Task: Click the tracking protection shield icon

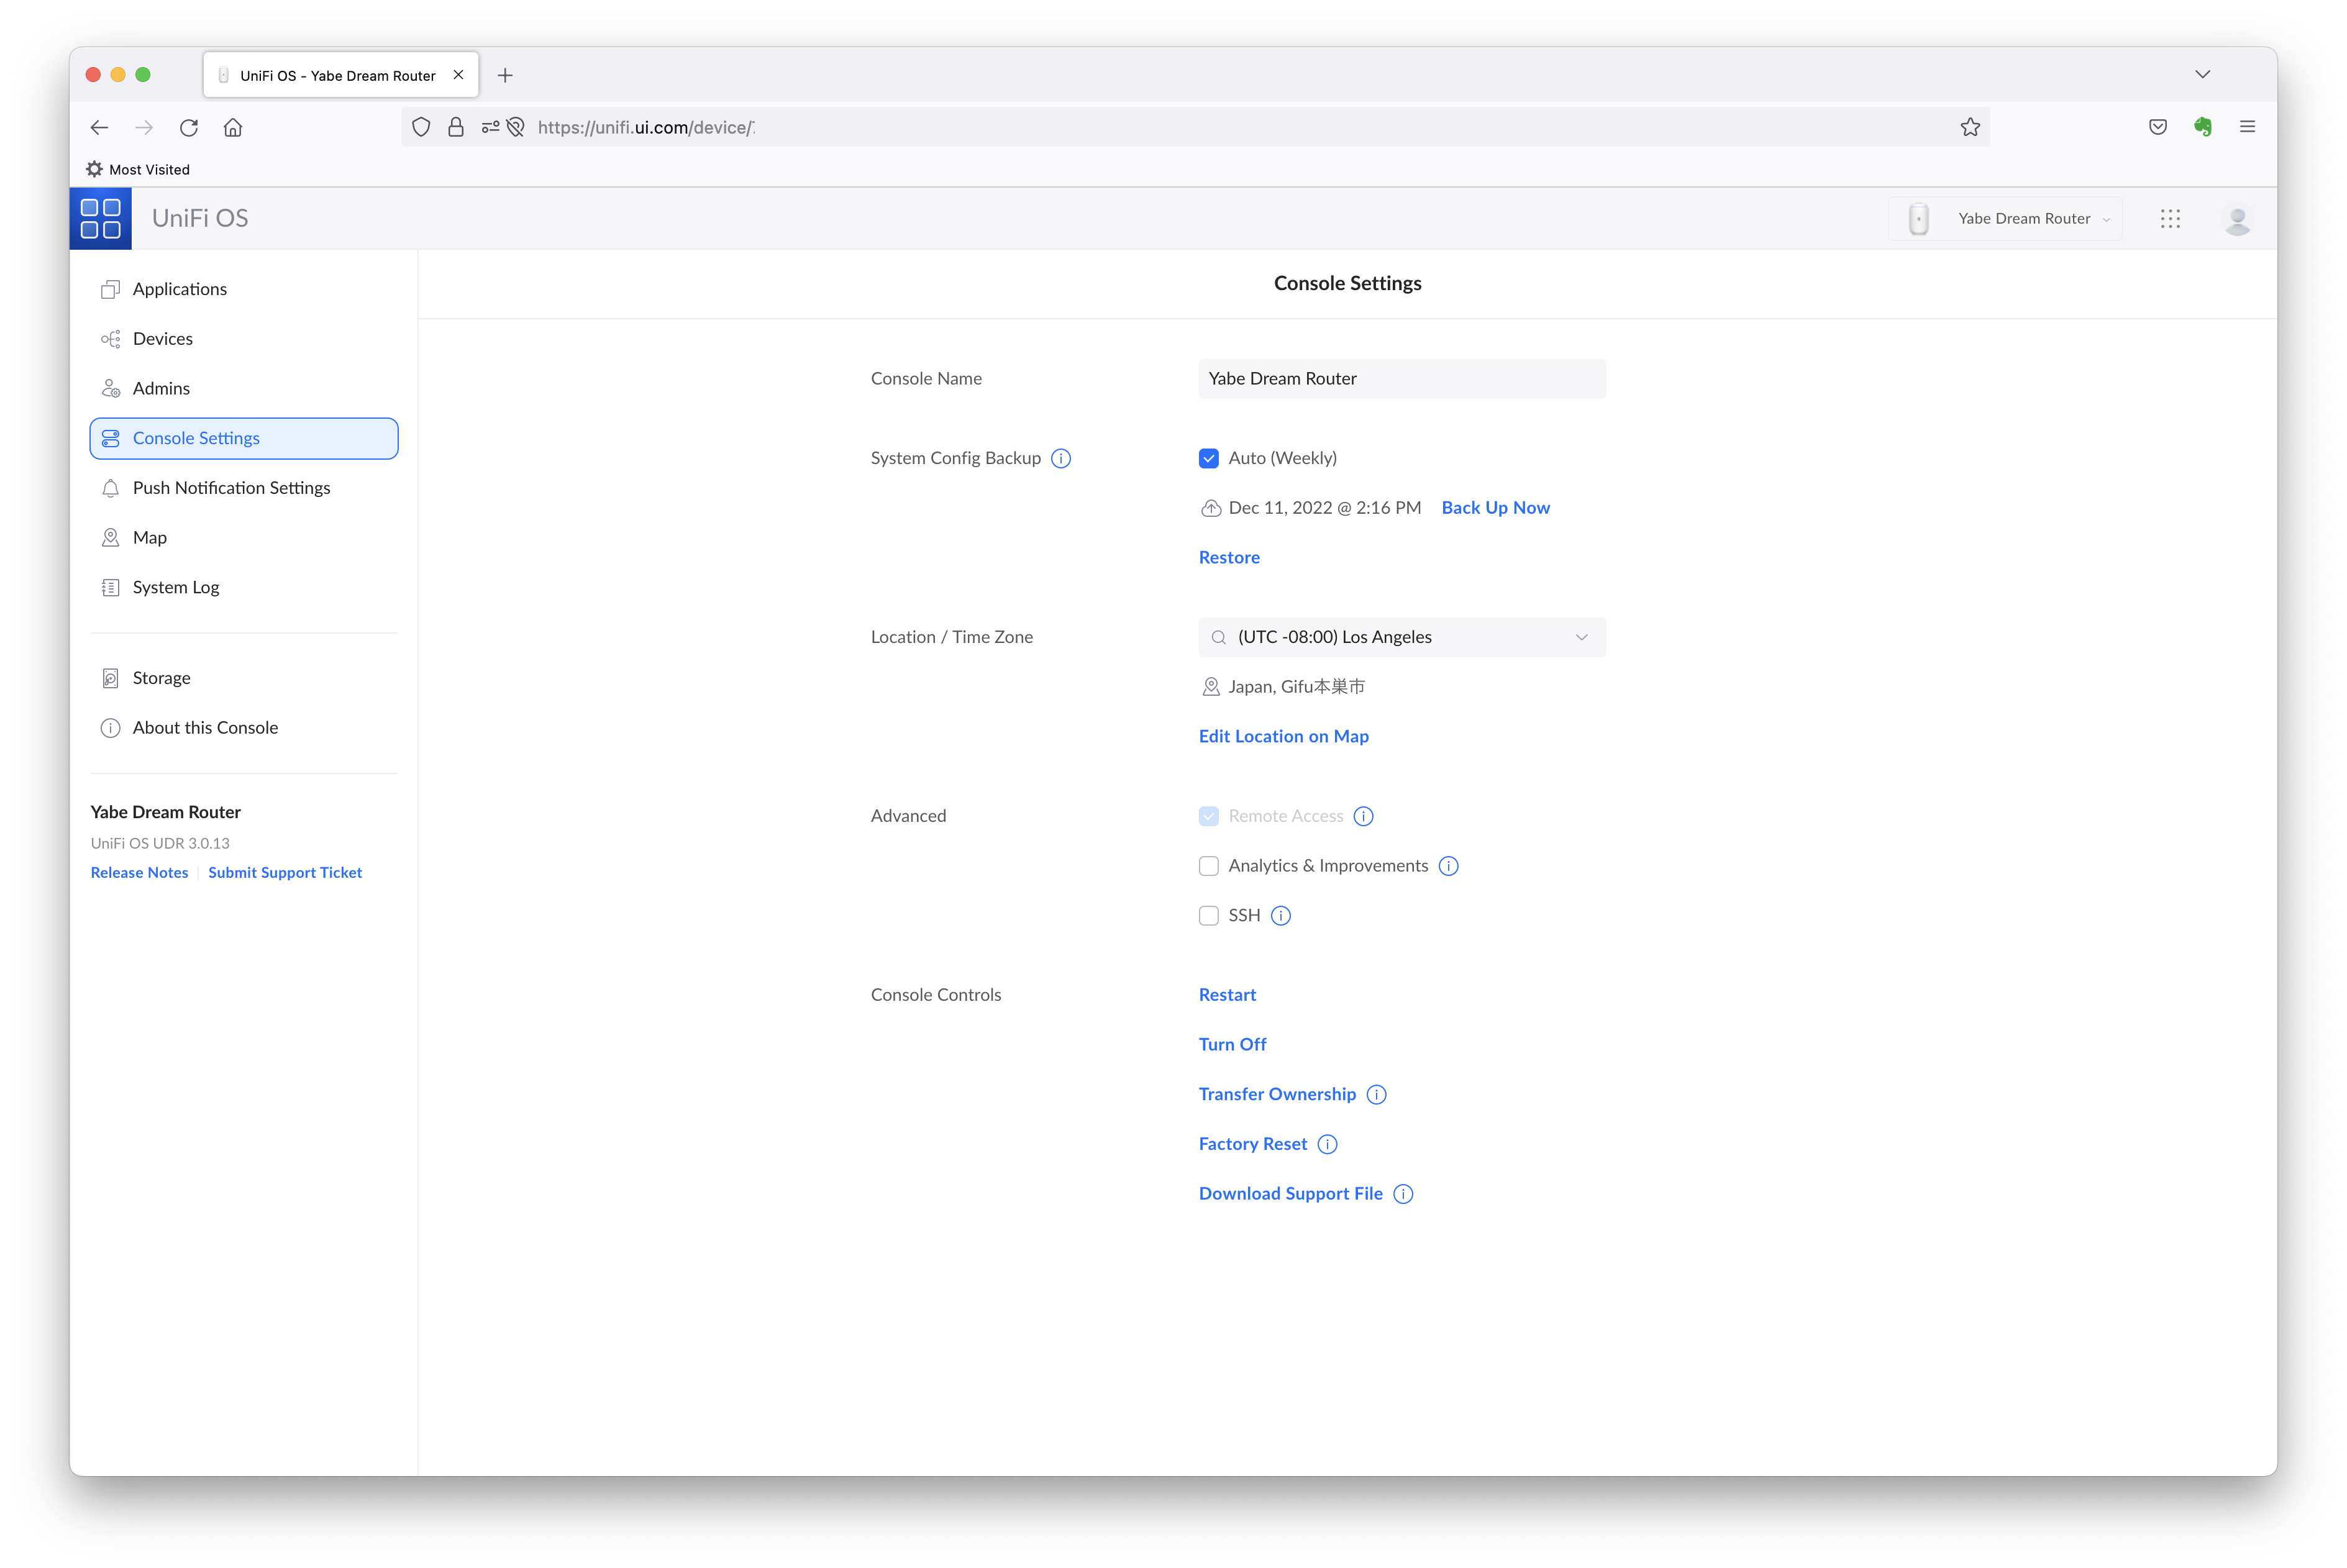Action: [421, 127]
